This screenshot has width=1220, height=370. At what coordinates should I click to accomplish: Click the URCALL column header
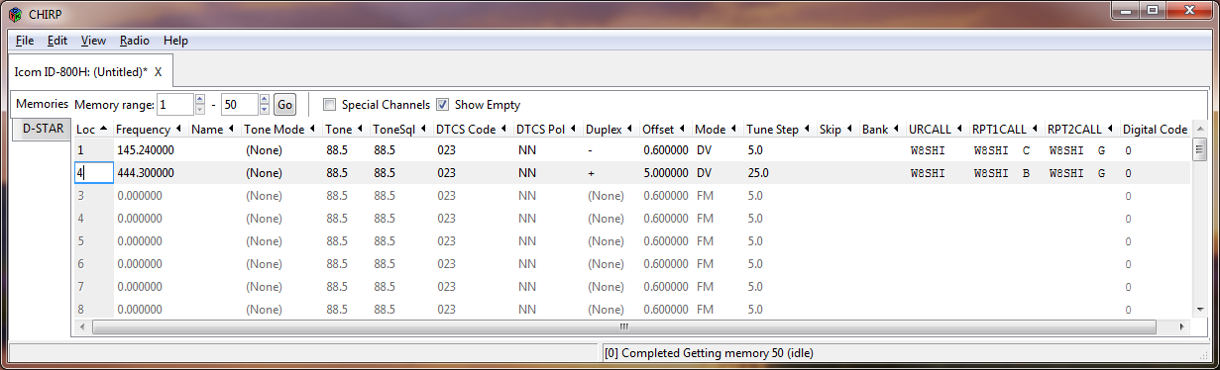938,130
